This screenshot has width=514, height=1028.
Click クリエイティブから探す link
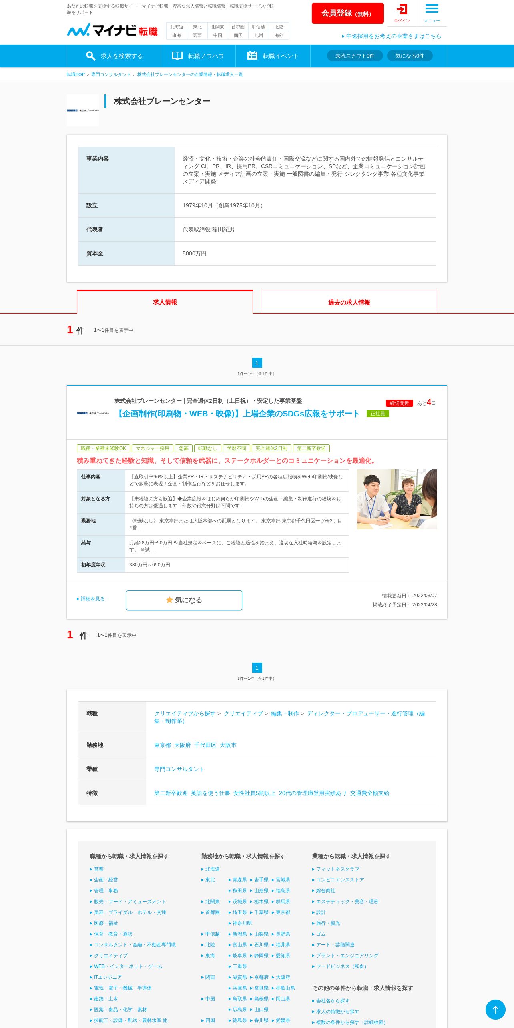(x=185, y=713)
